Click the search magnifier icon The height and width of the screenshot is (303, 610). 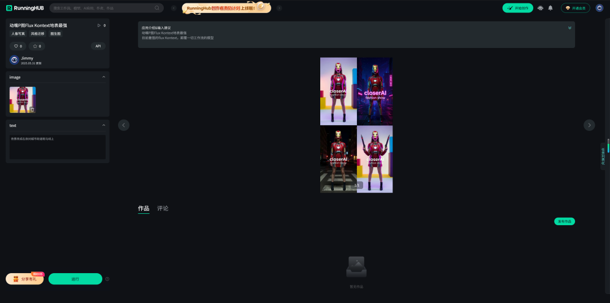(157, 8)
